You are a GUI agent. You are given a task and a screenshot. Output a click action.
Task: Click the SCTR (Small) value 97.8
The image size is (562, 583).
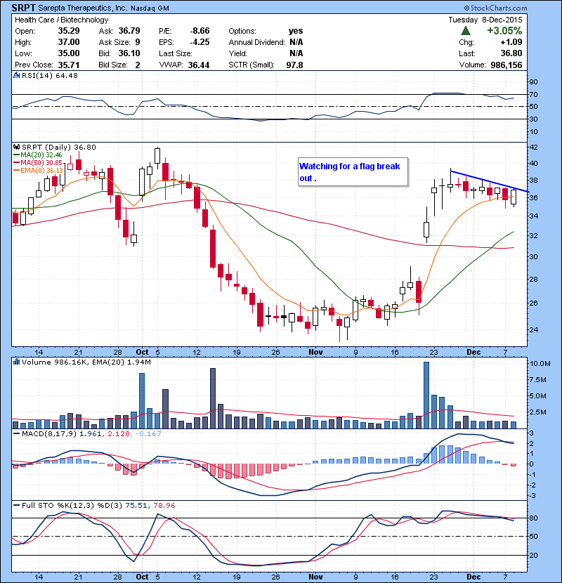[x=294, y=65]
